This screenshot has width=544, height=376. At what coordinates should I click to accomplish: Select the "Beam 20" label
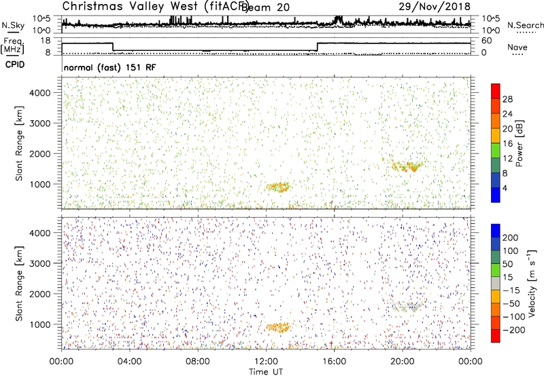[265, 7]
